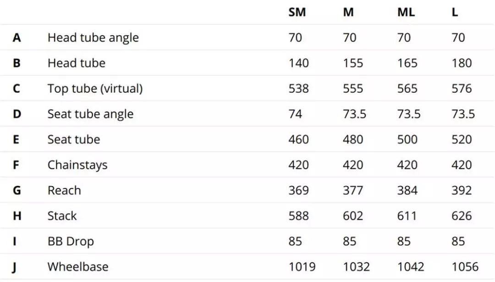Select the Stack row label
The height and width of the screenshot is (282, 495).
coord(62,216)
